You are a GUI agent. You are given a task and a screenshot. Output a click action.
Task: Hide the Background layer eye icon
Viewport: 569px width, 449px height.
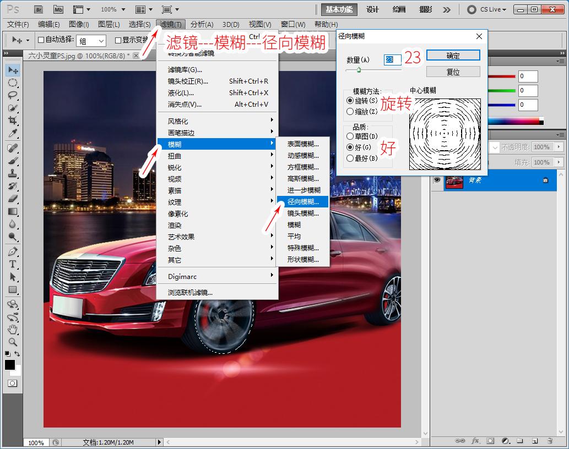[437, 180]
